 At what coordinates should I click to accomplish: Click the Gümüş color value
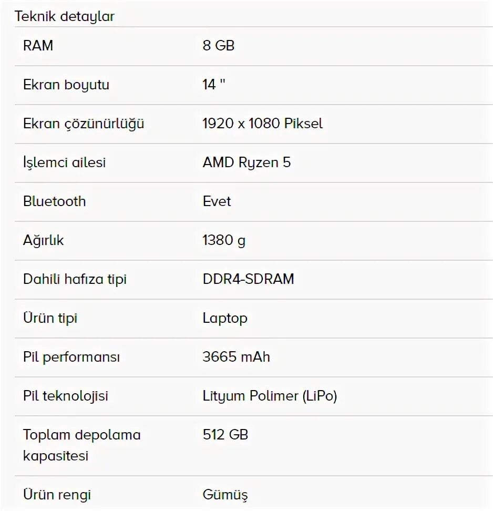[225, 495]
